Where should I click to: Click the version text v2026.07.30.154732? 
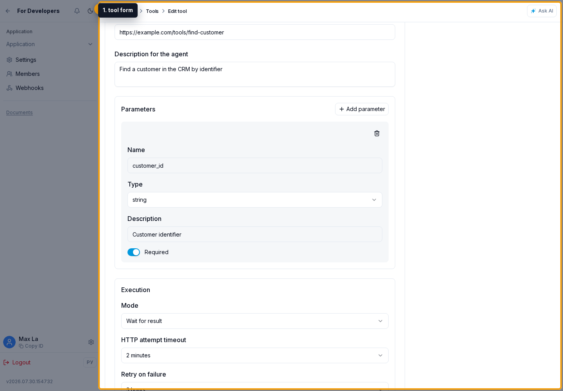(x=30, y=382)
